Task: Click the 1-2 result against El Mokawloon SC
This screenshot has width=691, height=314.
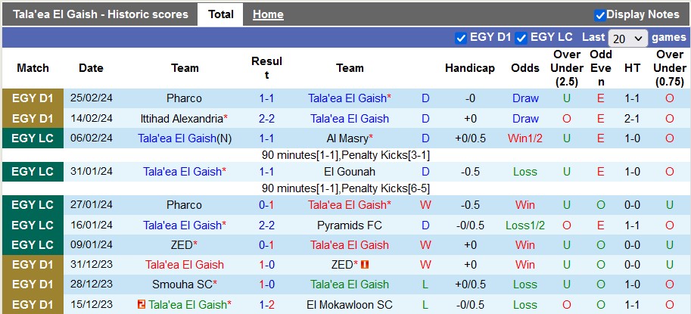Action: click(x=266, y=304)
